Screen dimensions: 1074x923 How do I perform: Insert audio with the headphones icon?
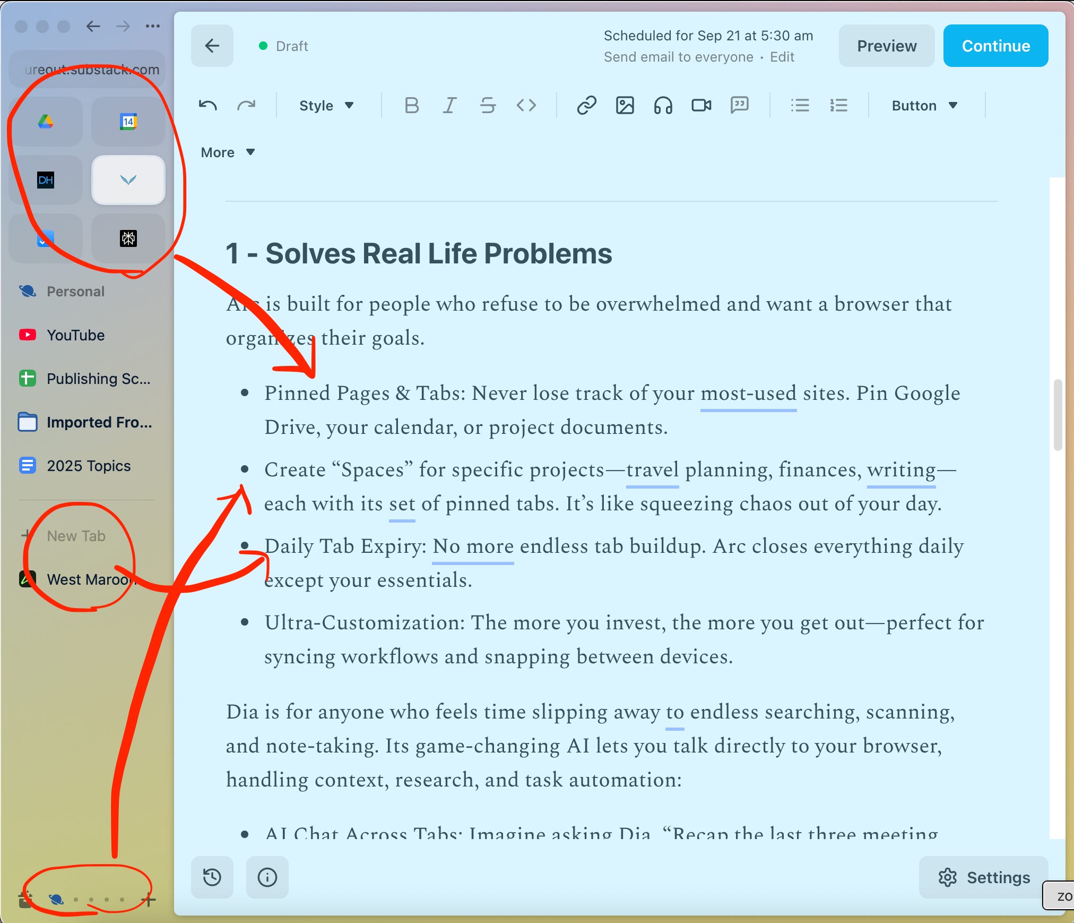click(x=663, y=106)
